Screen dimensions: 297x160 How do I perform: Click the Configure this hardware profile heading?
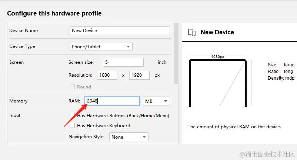(54, 14)
